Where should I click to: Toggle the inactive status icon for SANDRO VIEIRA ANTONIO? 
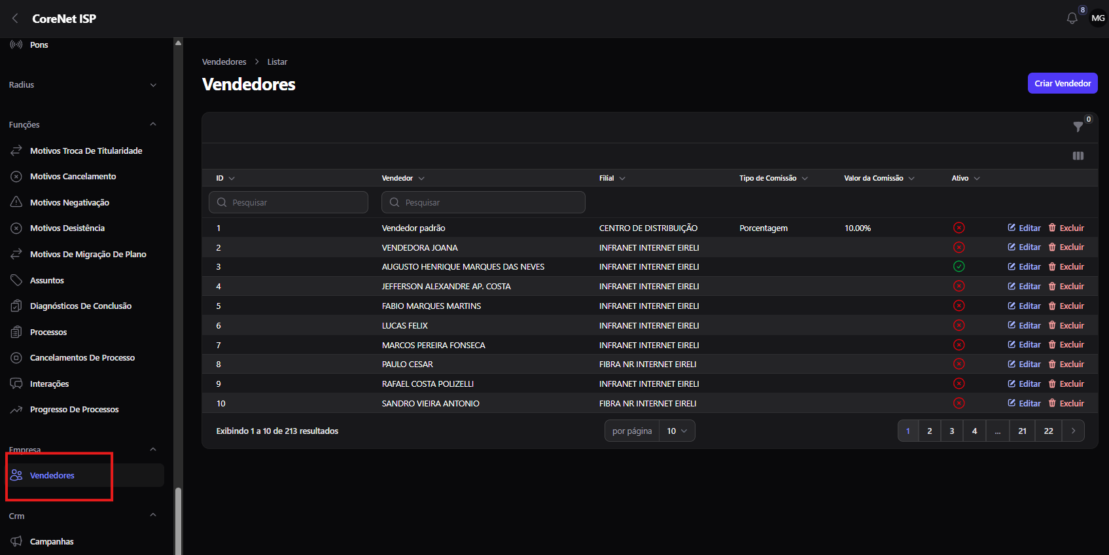point(959,403)
